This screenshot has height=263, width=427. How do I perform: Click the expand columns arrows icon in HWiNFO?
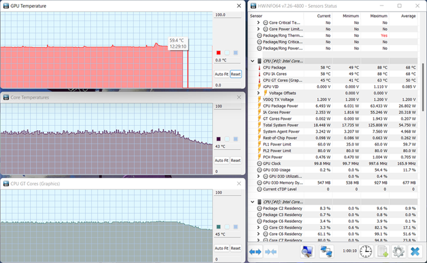coord(255,252)
